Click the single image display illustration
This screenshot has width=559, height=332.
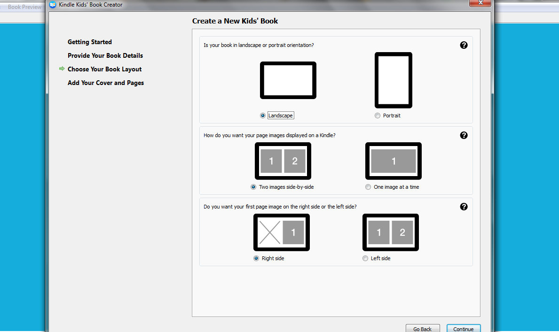point(394,161)
